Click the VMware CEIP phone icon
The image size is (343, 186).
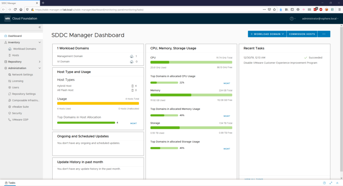(x=10, y=120)
